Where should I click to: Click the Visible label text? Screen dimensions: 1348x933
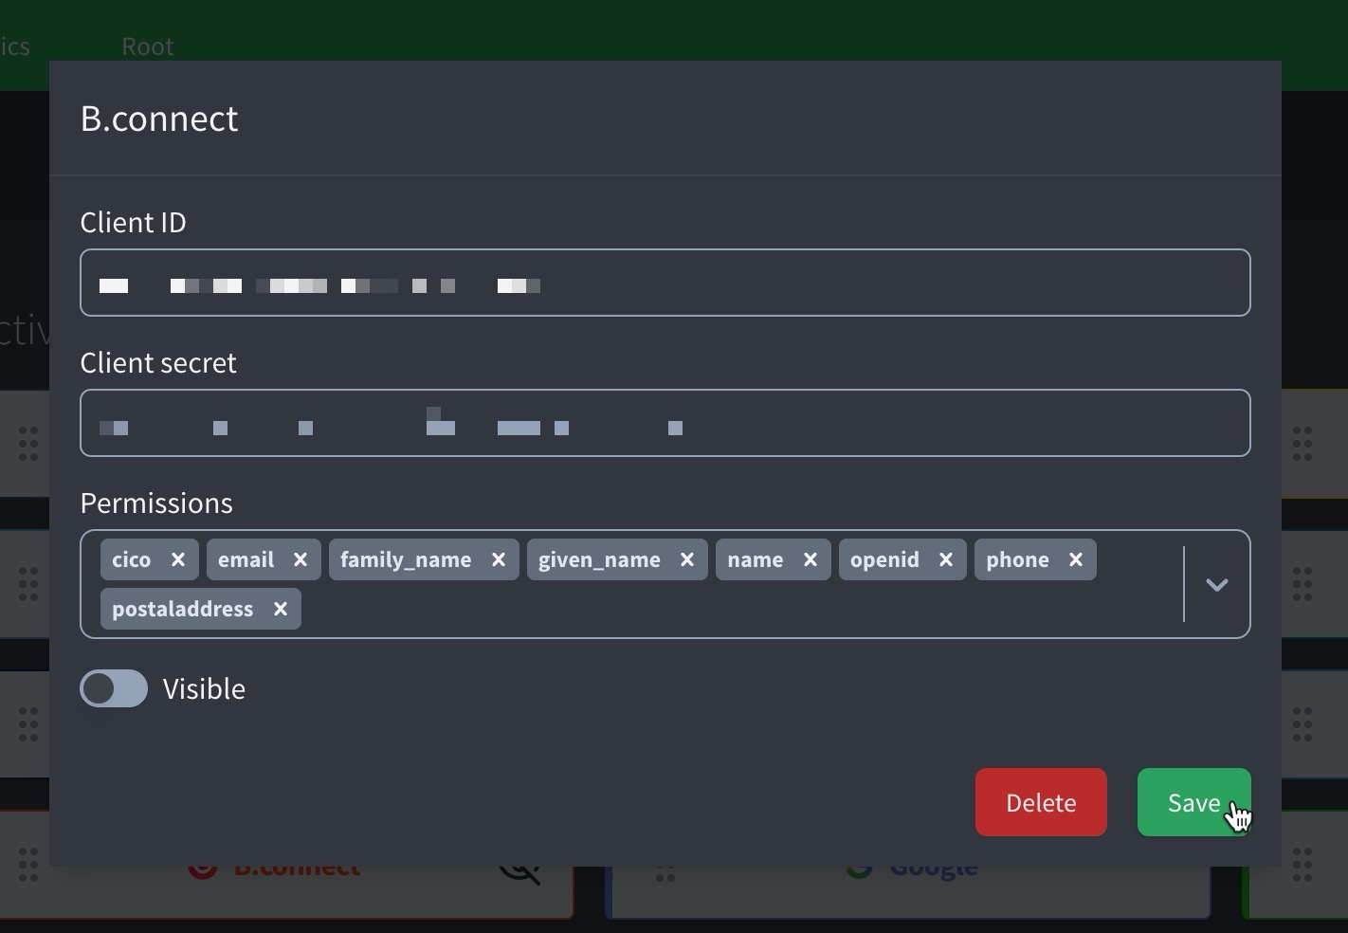[204, 688]
